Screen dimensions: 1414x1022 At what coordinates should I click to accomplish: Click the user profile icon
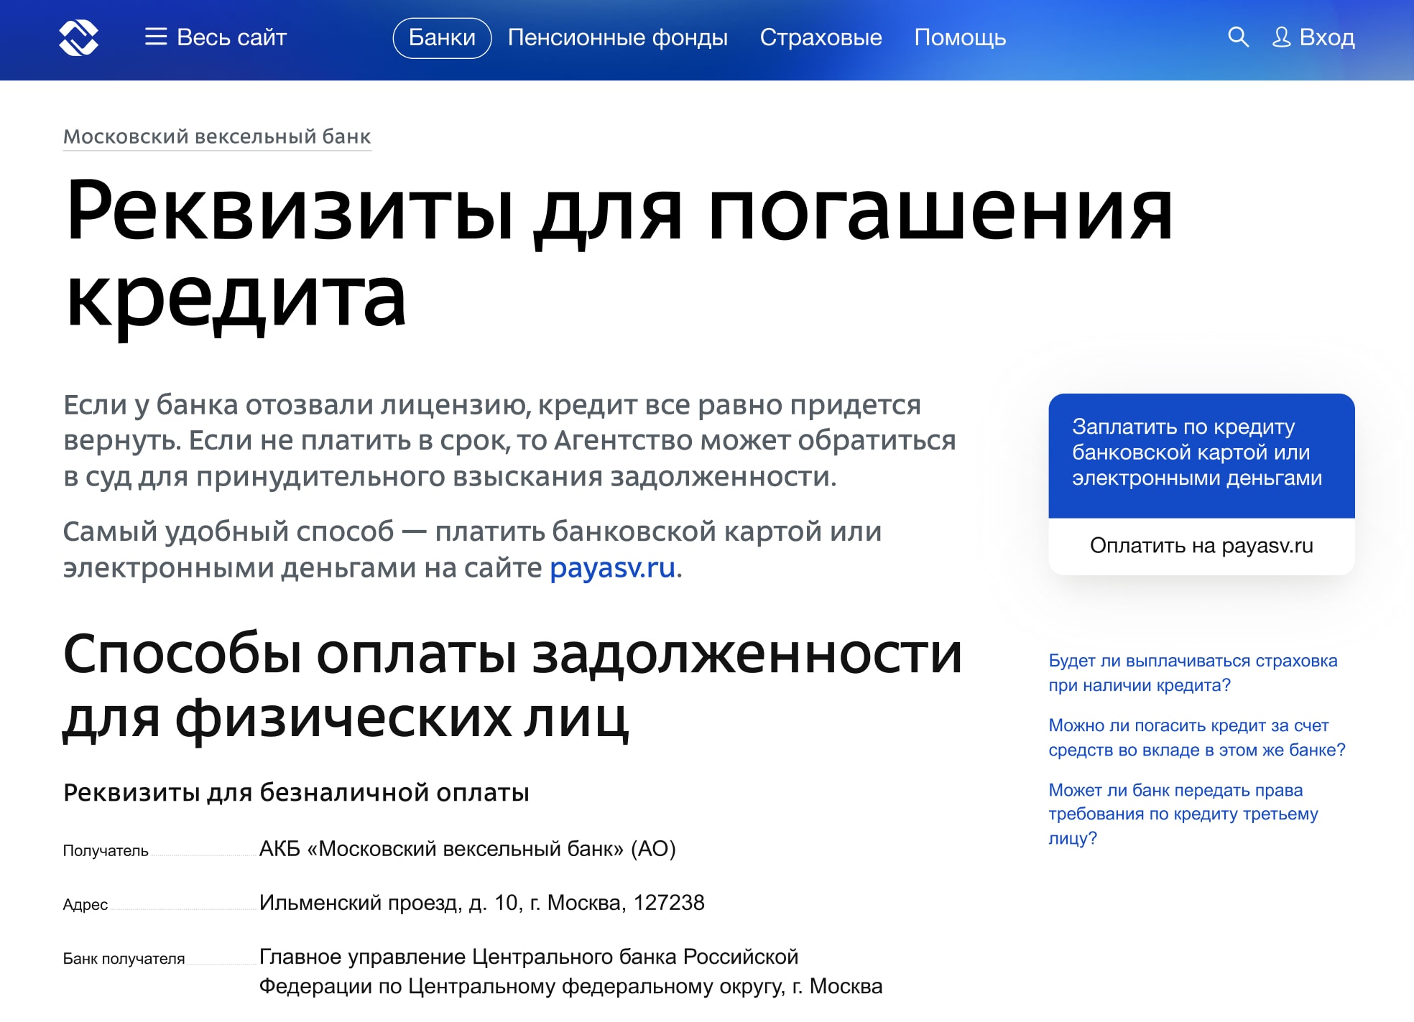pyautogui.click(x=1281, y=37)
